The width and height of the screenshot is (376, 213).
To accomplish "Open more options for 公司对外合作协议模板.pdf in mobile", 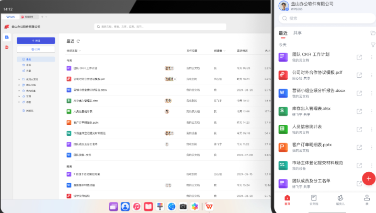I will pos(371,75).
